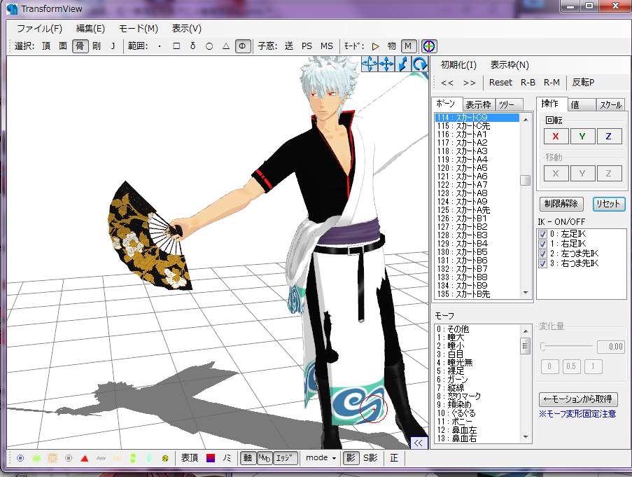This screenshot has height=477, width=632.
Task: Click the morph list scroll-up arrow
Action: tap(526, 331)
